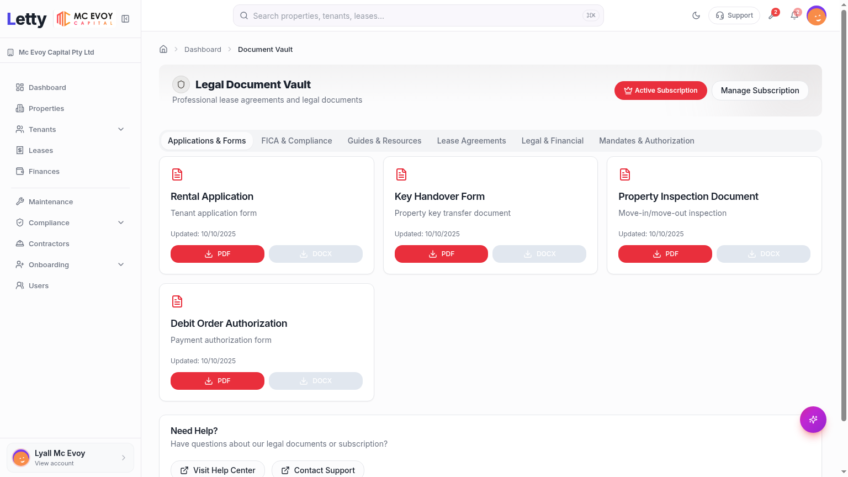
Task: Open Maintenance in the sidebar
Action: click(70, 202)
